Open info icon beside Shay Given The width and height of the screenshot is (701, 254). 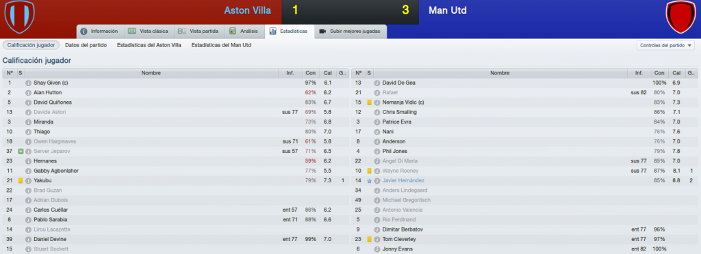(27, 83)
